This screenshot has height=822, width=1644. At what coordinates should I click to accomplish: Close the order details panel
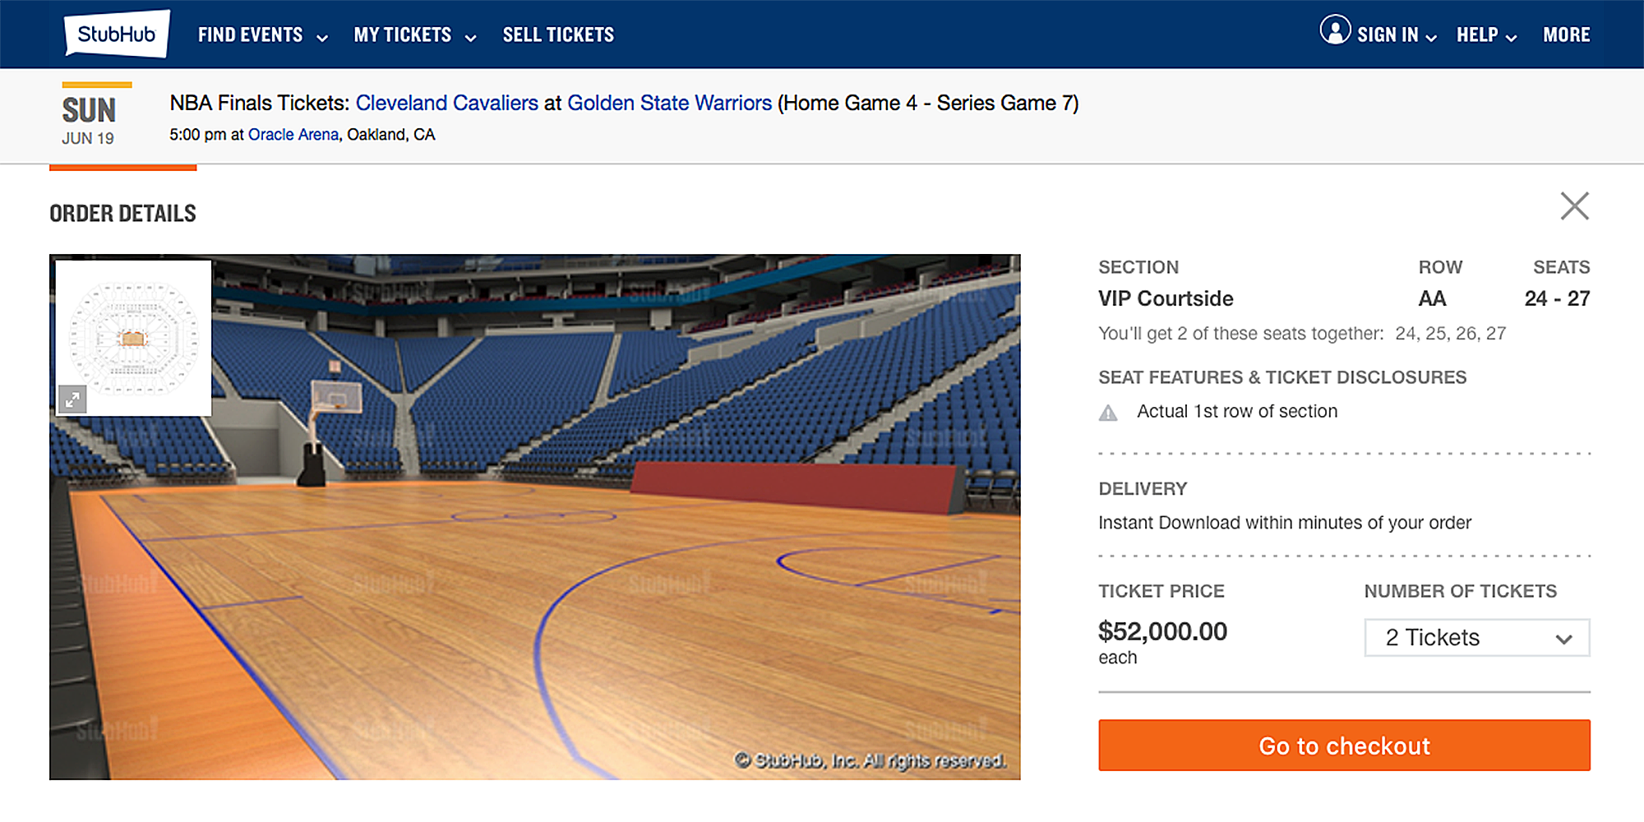[x=1574, y=205]
